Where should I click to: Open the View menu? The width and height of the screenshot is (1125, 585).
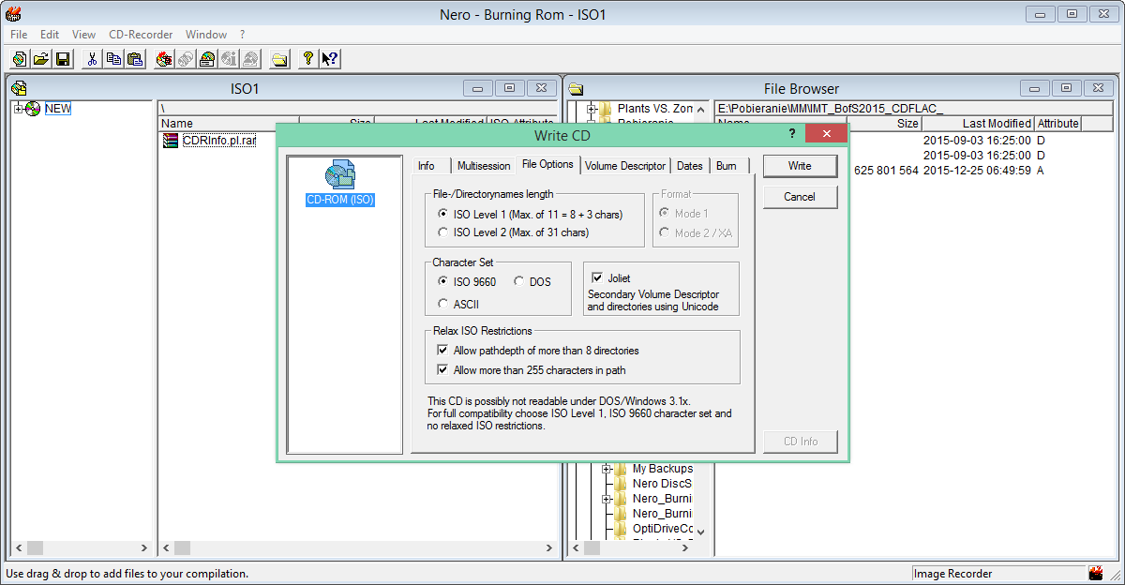click(x=84, y=35)
